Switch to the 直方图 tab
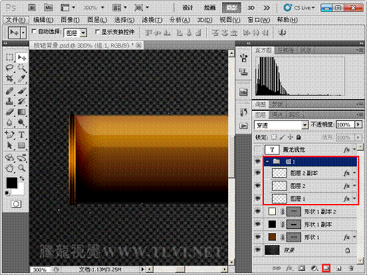Image resolution: width=367 pixels, height=275 pixels. (263, 50)
